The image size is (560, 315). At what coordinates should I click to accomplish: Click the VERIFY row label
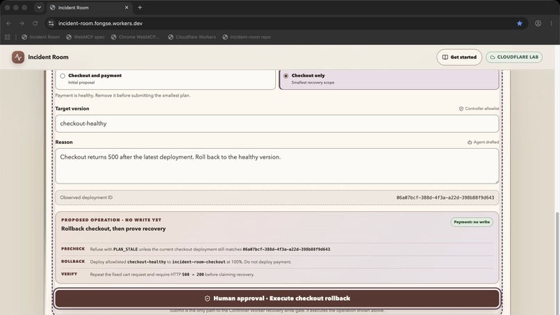pos(69,274)
